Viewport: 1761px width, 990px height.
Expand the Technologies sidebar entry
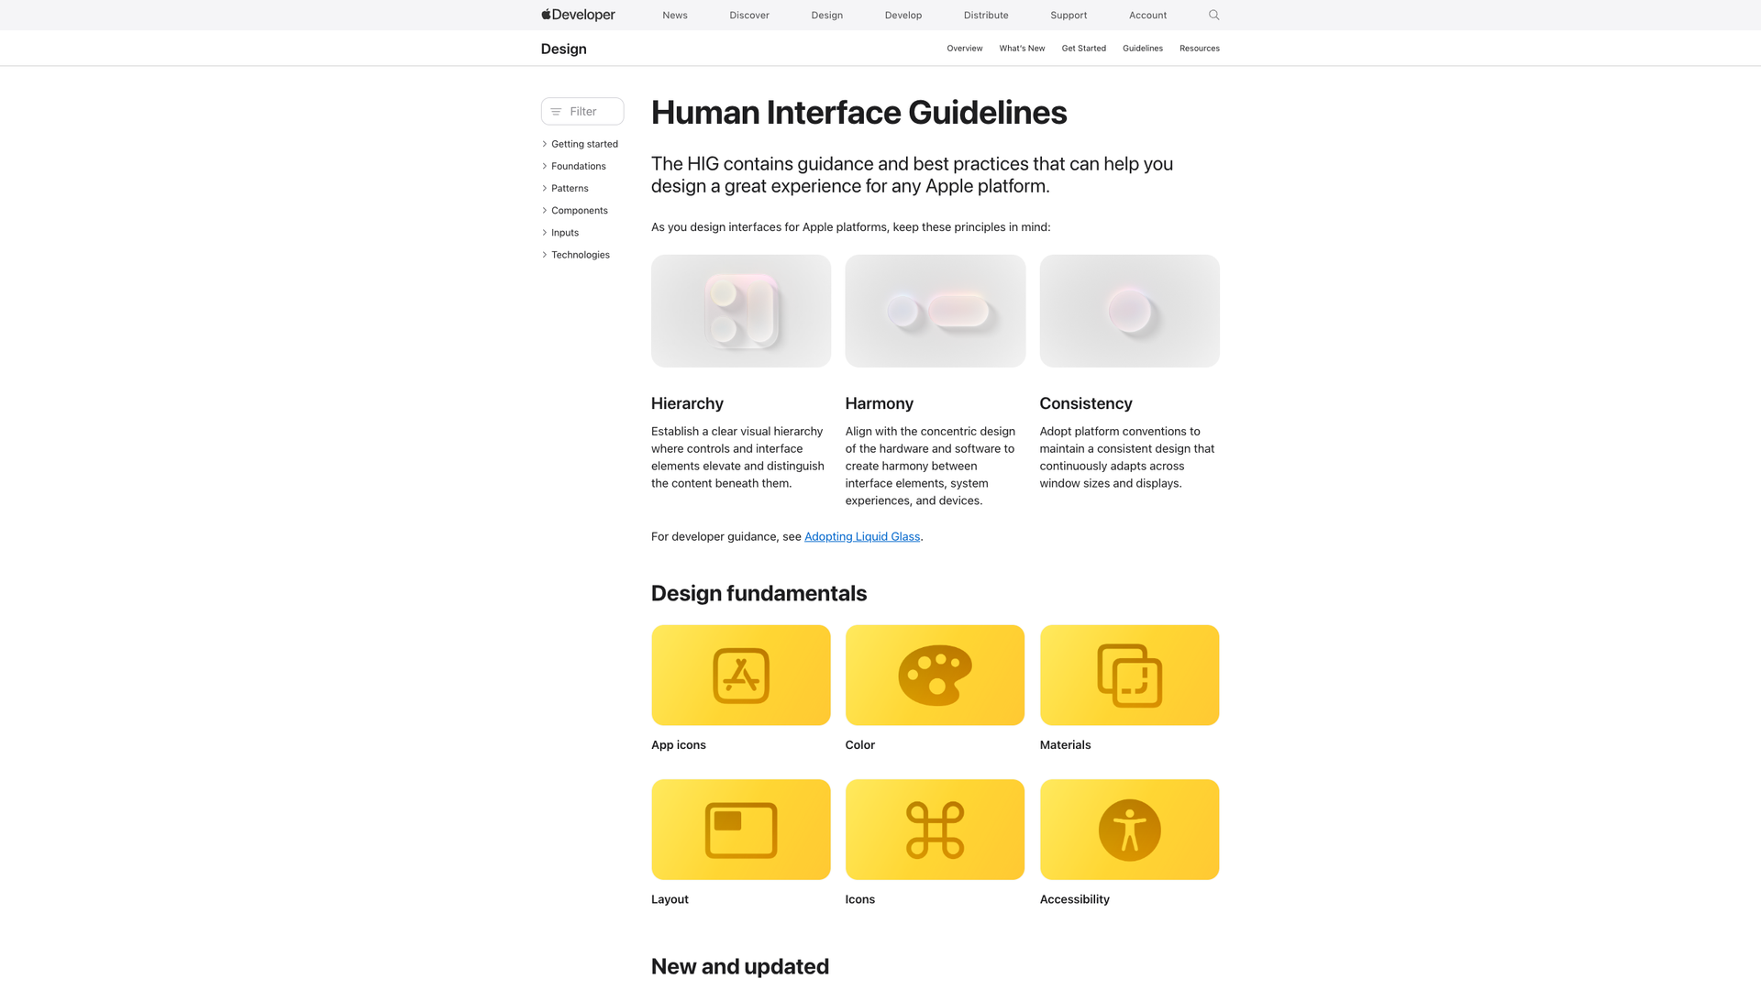[x=580, y=254]
